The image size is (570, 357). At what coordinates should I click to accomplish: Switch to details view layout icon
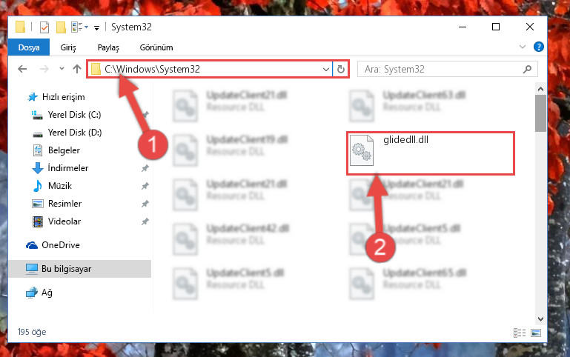520,333
